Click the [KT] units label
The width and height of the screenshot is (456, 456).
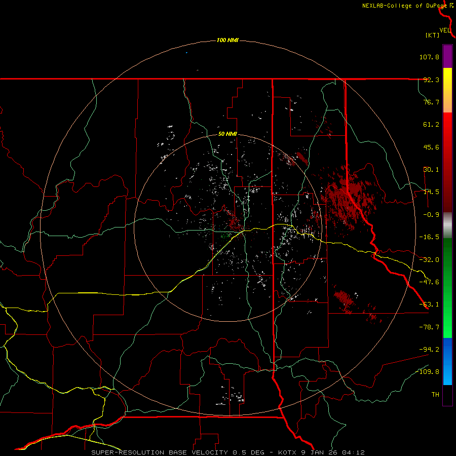pos(433,35)
